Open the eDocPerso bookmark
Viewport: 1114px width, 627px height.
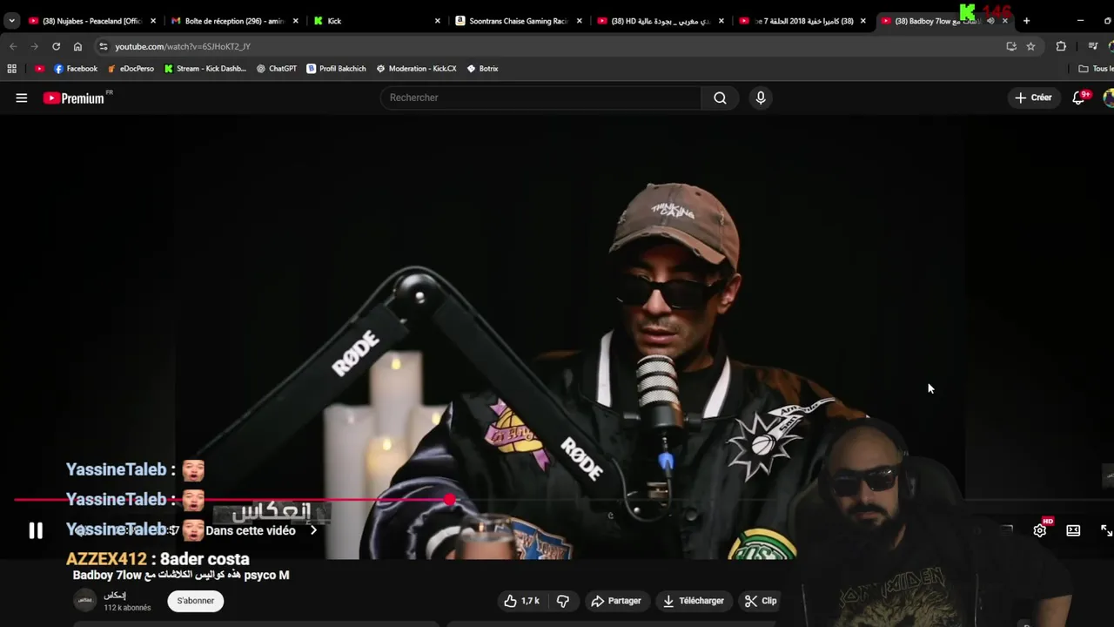pos(131,69)
